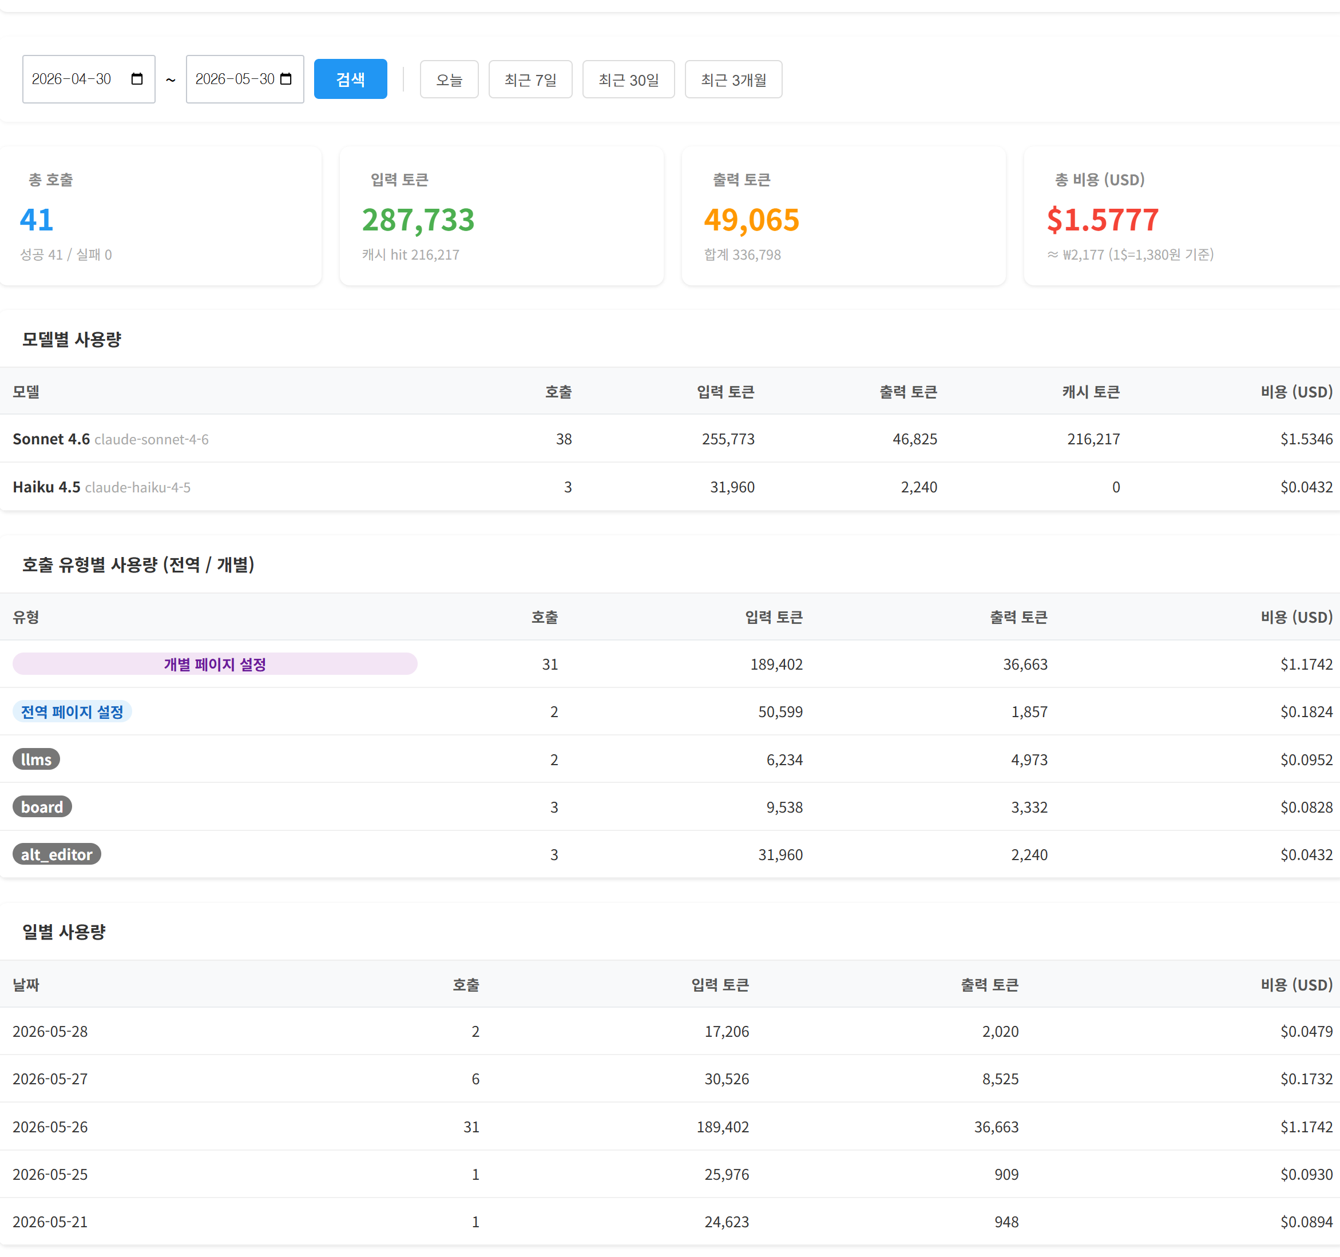Click the end date field 2026-05-30

click(245, 79)
